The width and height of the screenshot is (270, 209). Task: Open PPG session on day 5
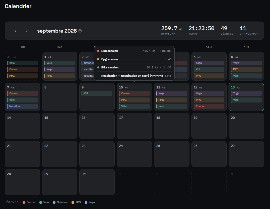(209, 76)
